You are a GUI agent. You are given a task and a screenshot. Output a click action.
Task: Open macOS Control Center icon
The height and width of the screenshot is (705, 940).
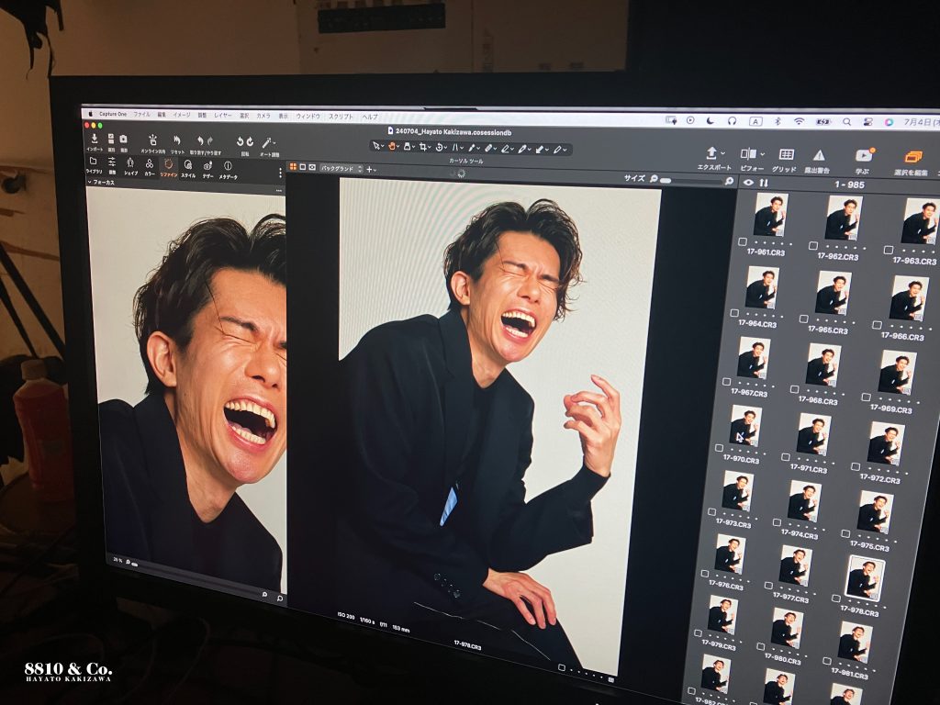tap(867, 122)
